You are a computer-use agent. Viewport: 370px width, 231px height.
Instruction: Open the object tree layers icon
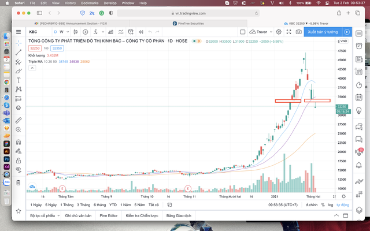pos(359,210)
